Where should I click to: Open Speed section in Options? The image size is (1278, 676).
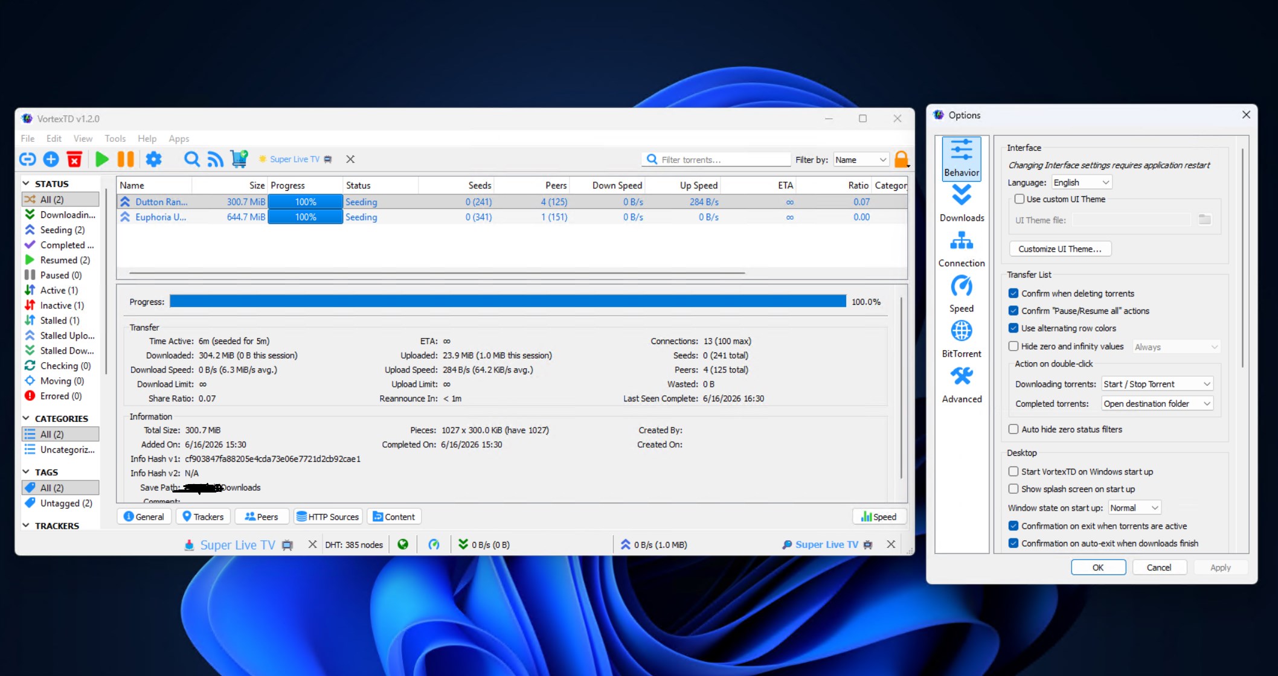click(962, 294)
